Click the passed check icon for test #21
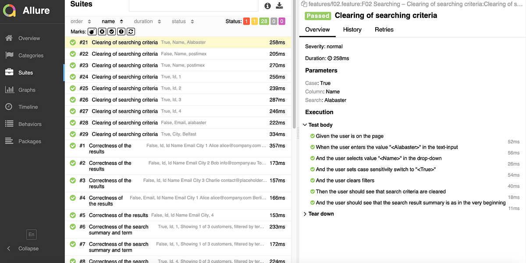The width and height of the screenshot is (526, 263). click(x=73, y=43)
